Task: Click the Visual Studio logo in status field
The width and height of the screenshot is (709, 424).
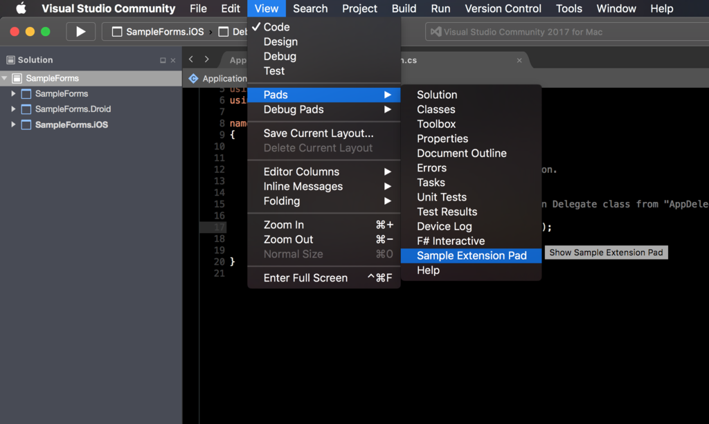Action: click(x=436, y=32)
